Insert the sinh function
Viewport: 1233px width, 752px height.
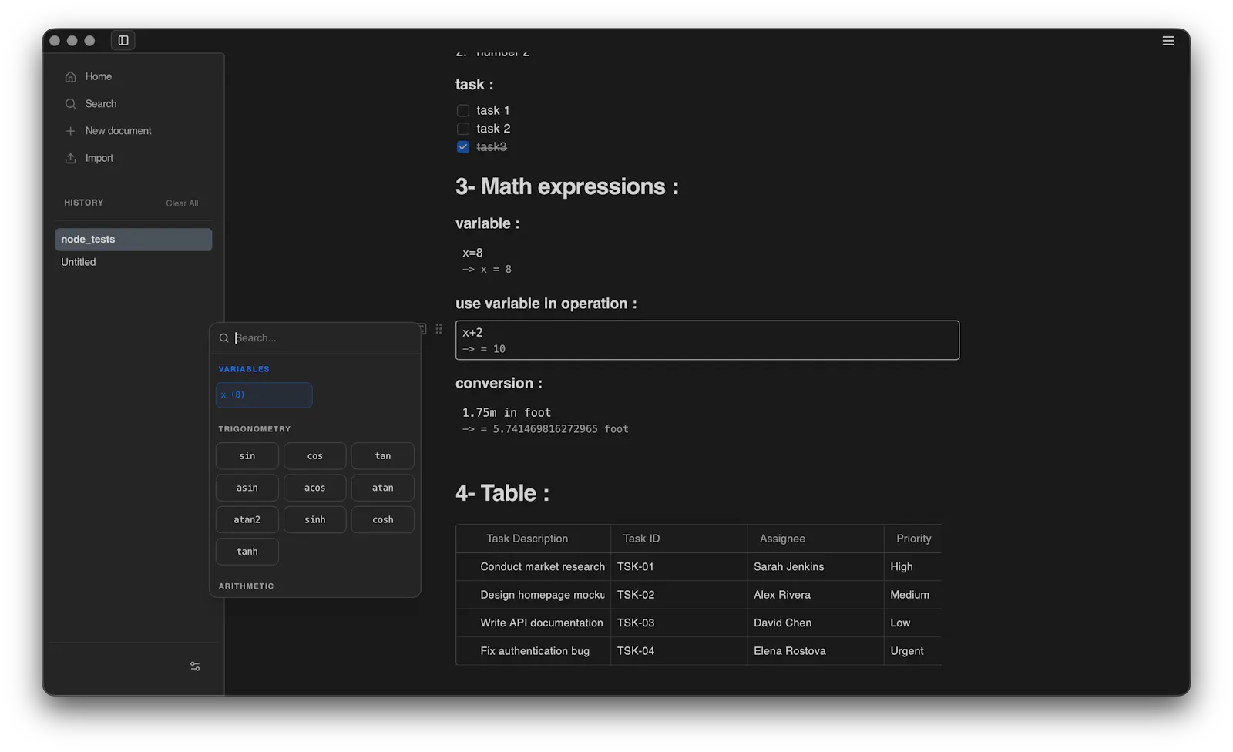(x=315, y=520)
